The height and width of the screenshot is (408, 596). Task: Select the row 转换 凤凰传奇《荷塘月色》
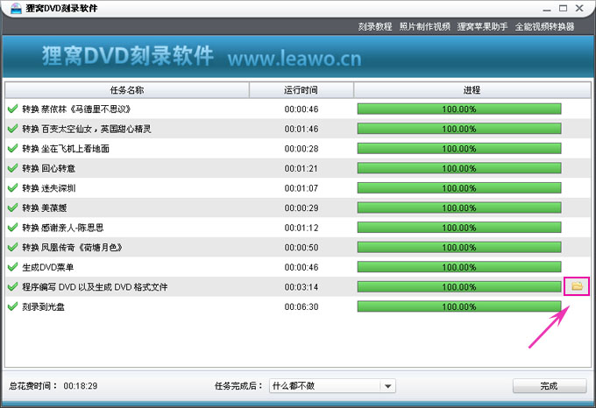click(x=298, y=247)
